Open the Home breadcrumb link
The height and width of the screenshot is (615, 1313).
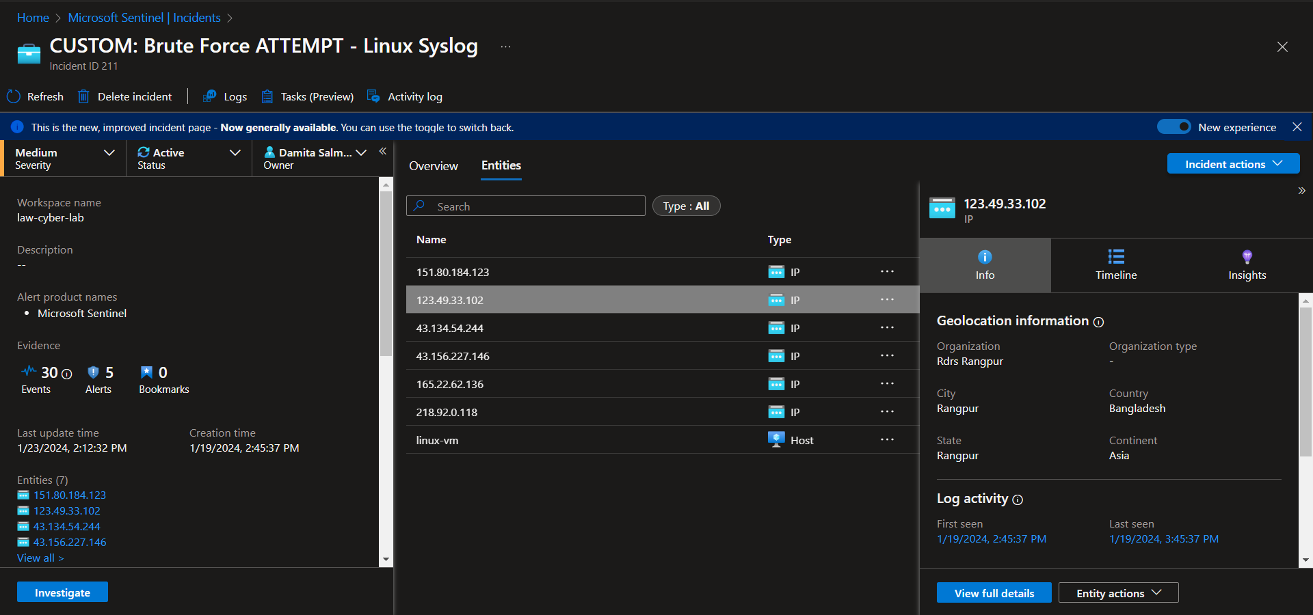33,18
